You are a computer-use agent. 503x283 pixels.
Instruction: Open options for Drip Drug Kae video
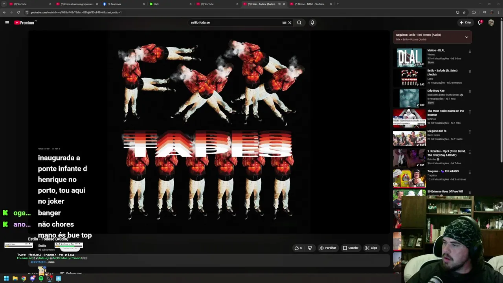[x=470, y=92]
